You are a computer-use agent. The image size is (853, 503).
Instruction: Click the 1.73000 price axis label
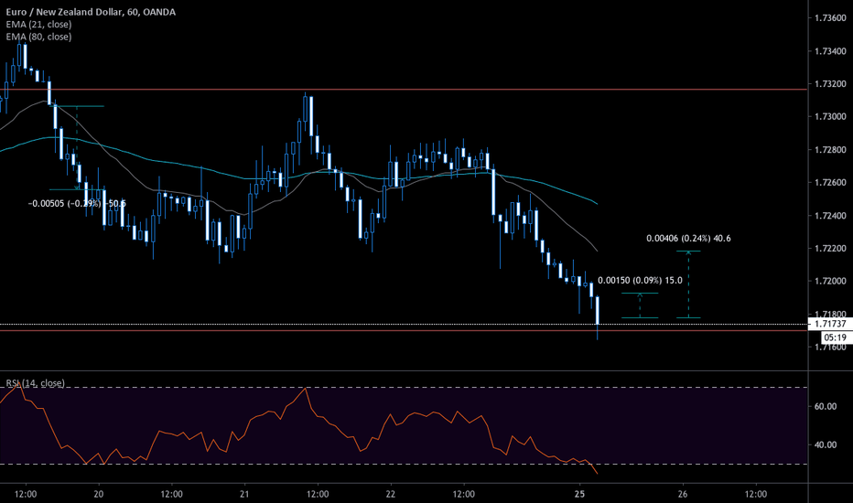828,117
